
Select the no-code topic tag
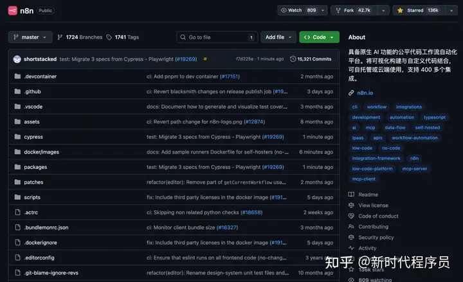[x=391, y=148]
